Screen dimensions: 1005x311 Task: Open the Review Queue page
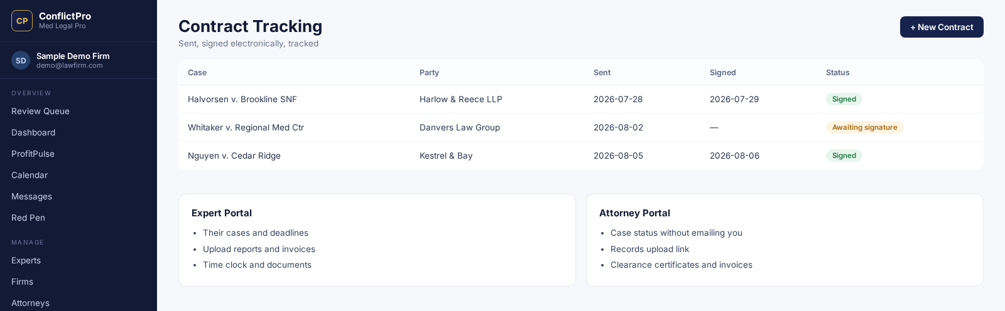tap(40, 111)
